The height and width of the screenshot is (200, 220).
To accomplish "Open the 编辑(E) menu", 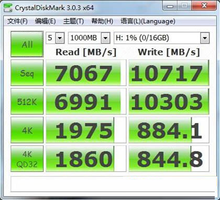I will click(x=46, y=21).
